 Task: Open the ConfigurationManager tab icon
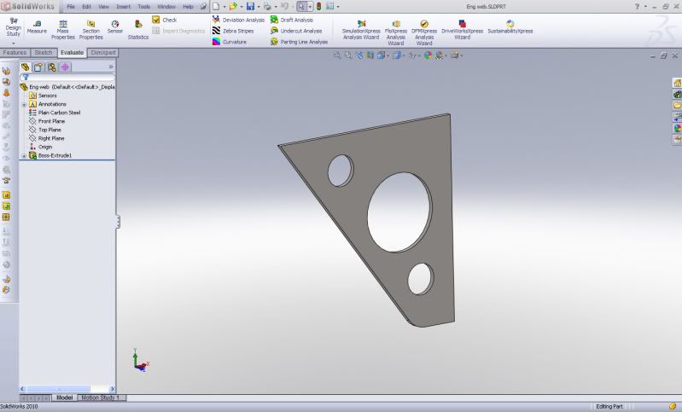tap(52, 67)
